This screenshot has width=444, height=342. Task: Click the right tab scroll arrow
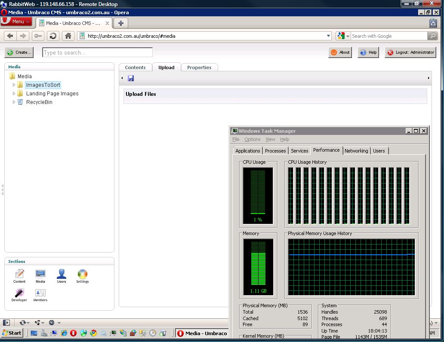click(429, 78)
